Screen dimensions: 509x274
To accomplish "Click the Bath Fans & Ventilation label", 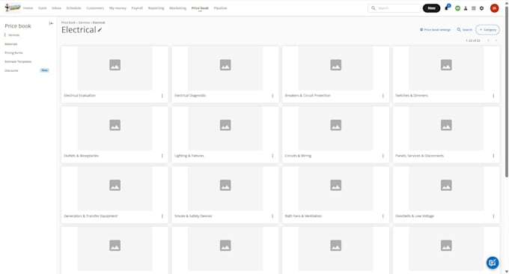I will pyautogui.click(x=303, y=216).
